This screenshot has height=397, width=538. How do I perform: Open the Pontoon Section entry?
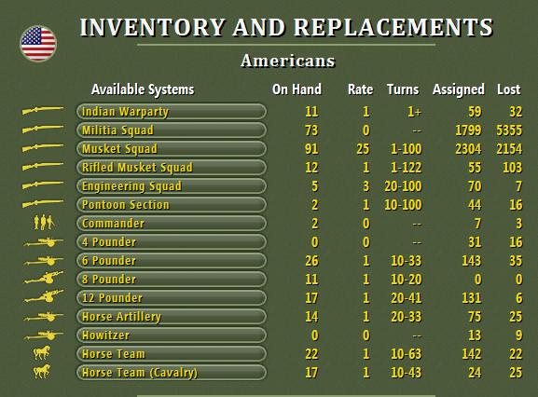click(x=172, y=205)
